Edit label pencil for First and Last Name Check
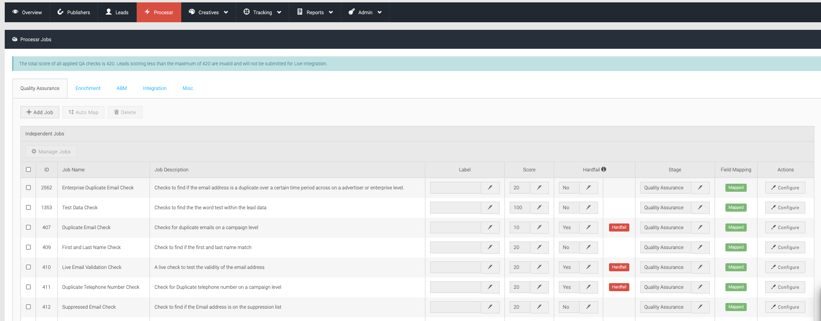This screenshot has width=821, height=321. [x=490, y=248]
